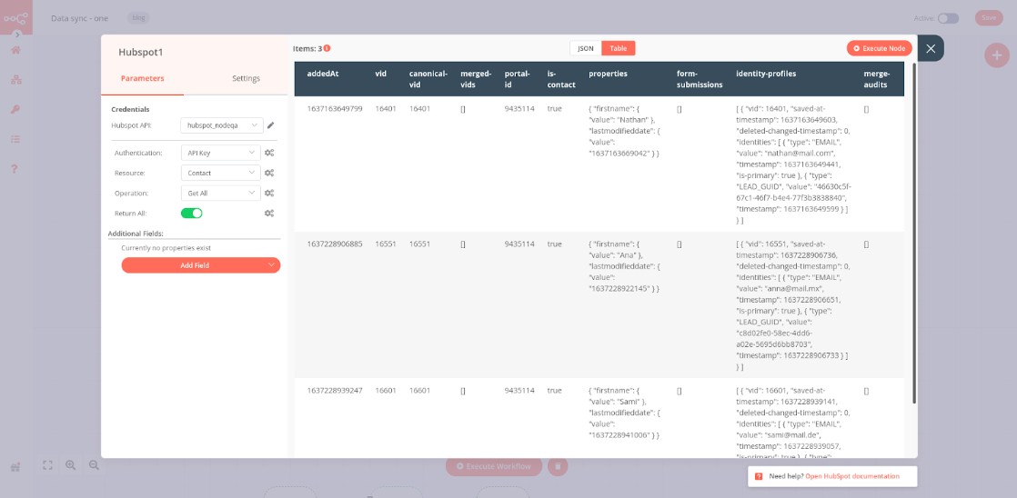The width and height of the screenshot is (1017, 498).
Task: Click the vid cell 16551
Action: [386, 244]
